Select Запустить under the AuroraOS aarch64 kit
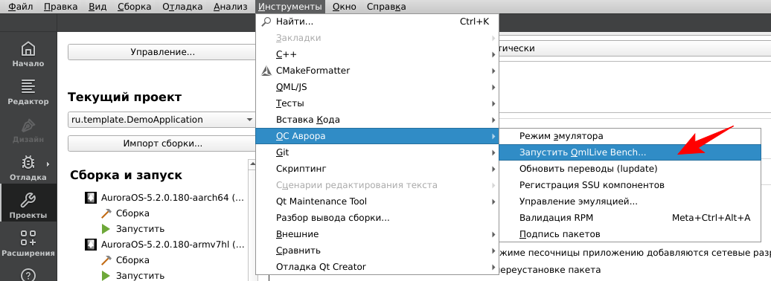 pyautogui.click(x=140, y=228)
